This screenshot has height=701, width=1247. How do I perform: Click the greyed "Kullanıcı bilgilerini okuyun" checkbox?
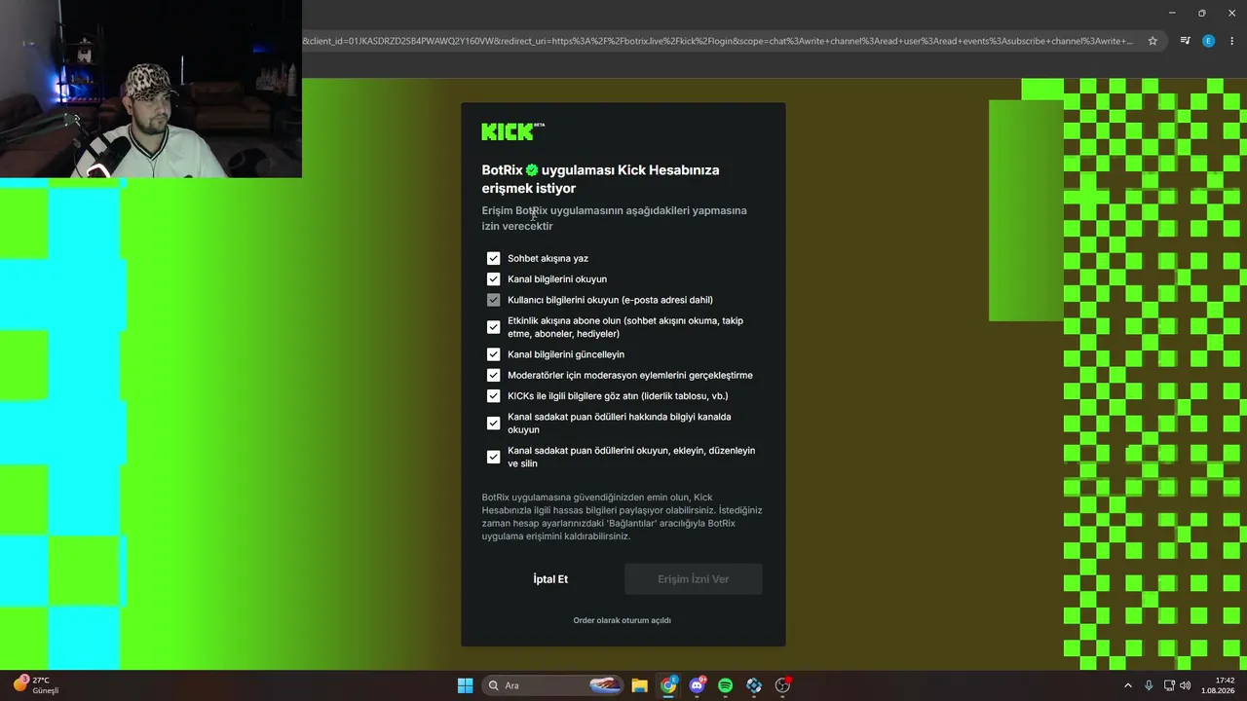493,300
